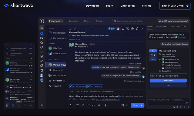Open the notion.so troubleshooting guide link
Viewport: 194px width, 116px height.
click(108, 99)
